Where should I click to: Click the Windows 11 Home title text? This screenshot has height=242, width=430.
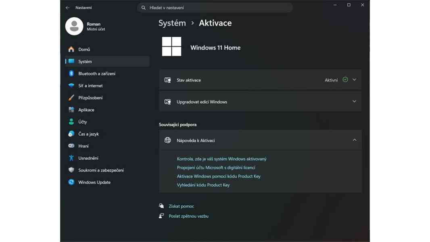[x=215, y=48]
